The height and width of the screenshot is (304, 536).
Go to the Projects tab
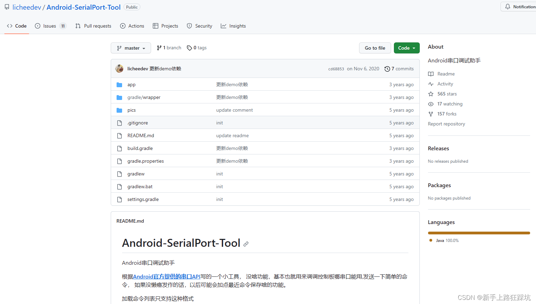166,26
